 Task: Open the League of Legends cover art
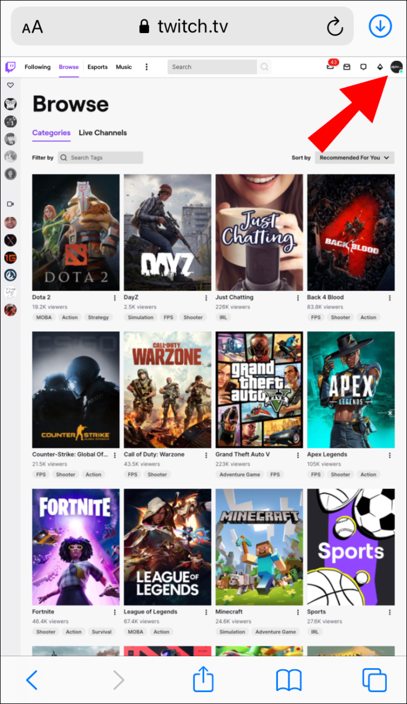coord(168,547)
